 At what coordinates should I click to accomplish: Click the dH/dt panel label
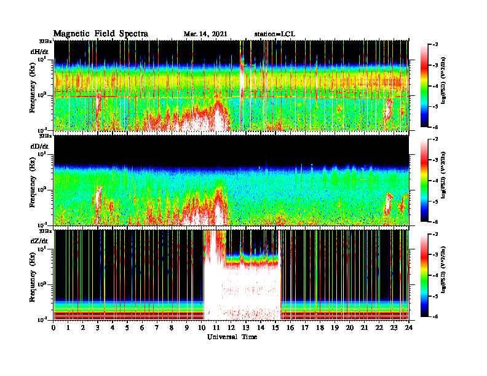click(x=39, y=52)
